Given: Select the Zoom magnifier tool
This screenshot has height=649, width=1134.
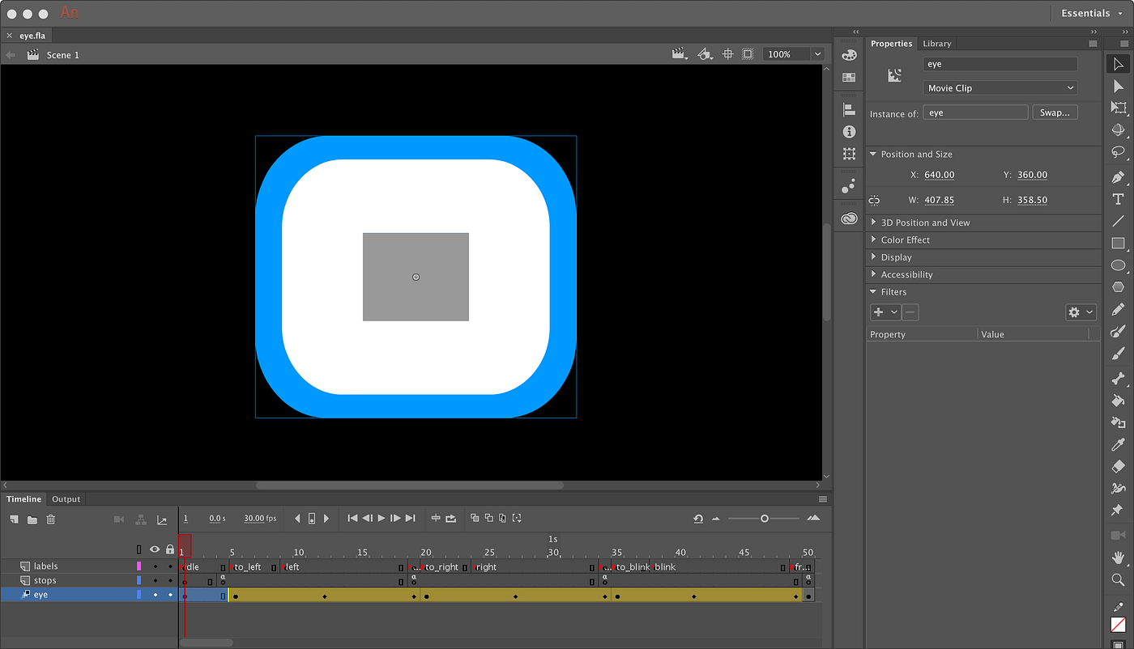Looking at the screenshot, I should pyautogui.click(x=1118, y=579).
